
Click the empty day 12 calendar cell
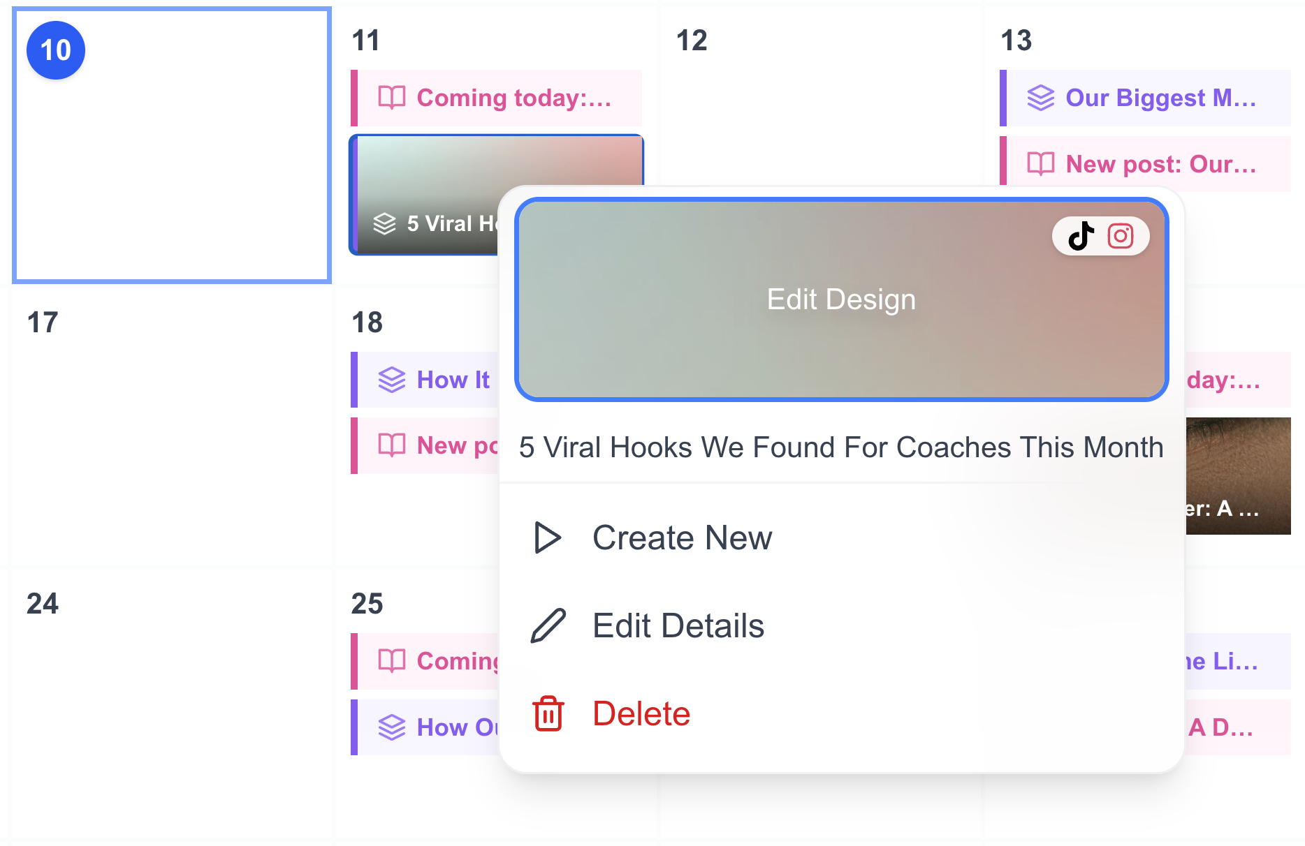(x=820, y=119)
